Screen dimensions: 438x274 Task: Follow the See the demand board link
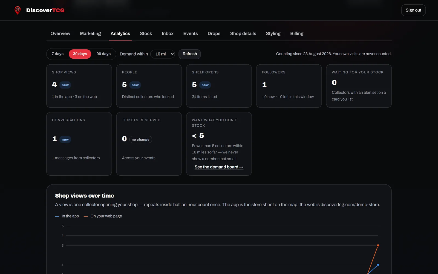click(x=219, y=167)
